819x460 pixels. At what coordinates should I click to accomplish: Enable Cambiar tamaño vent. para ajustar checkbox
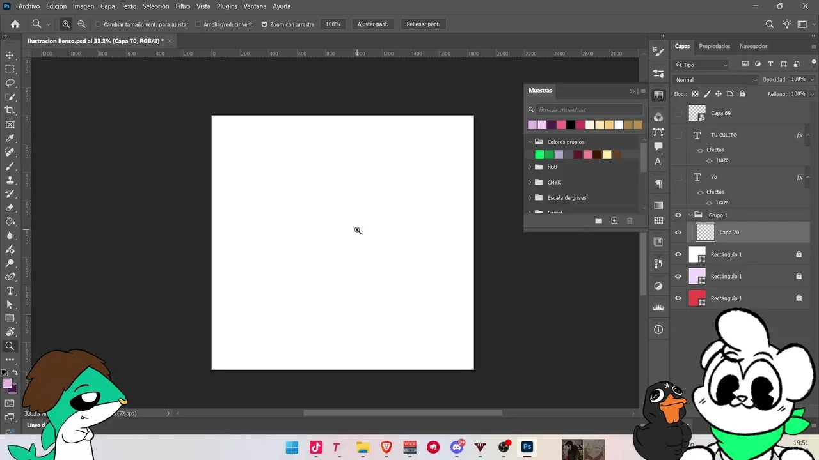point(98,24)
